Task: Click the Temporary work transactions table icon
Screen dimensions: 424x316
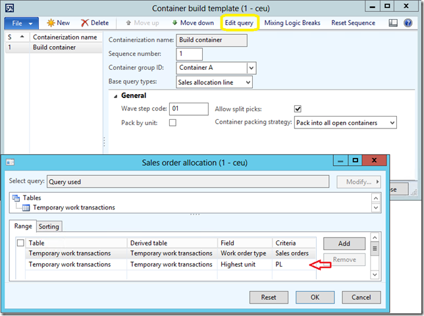Action: point(26,207)
